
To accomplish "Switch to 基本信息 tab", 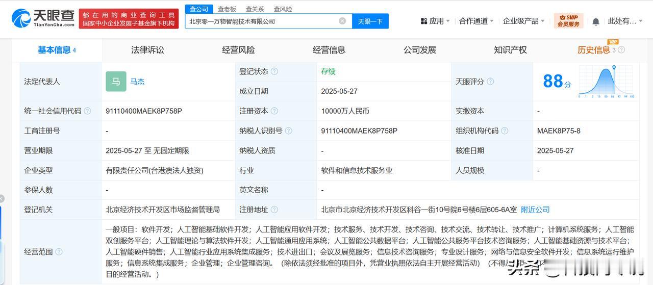I will (x=57, y=50).
